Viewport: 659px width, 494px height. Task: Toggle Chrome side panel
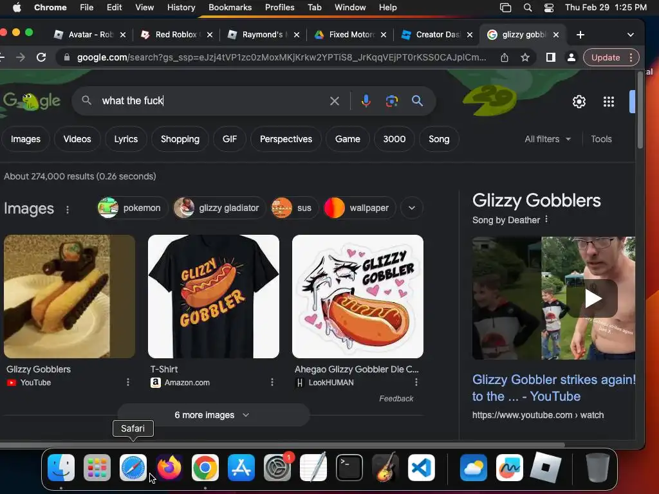(x=551, y=57)
